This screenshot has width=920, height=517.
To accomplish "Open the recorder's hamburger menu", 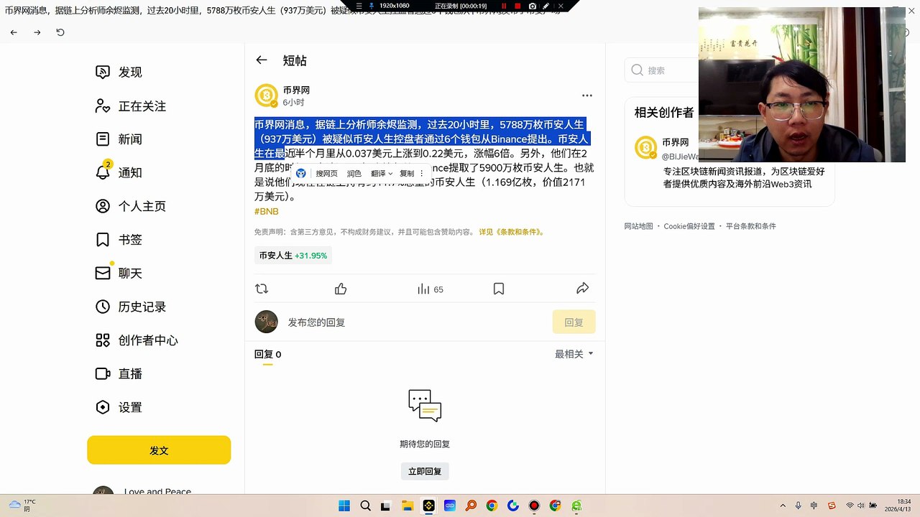I will tap(359, 6).
